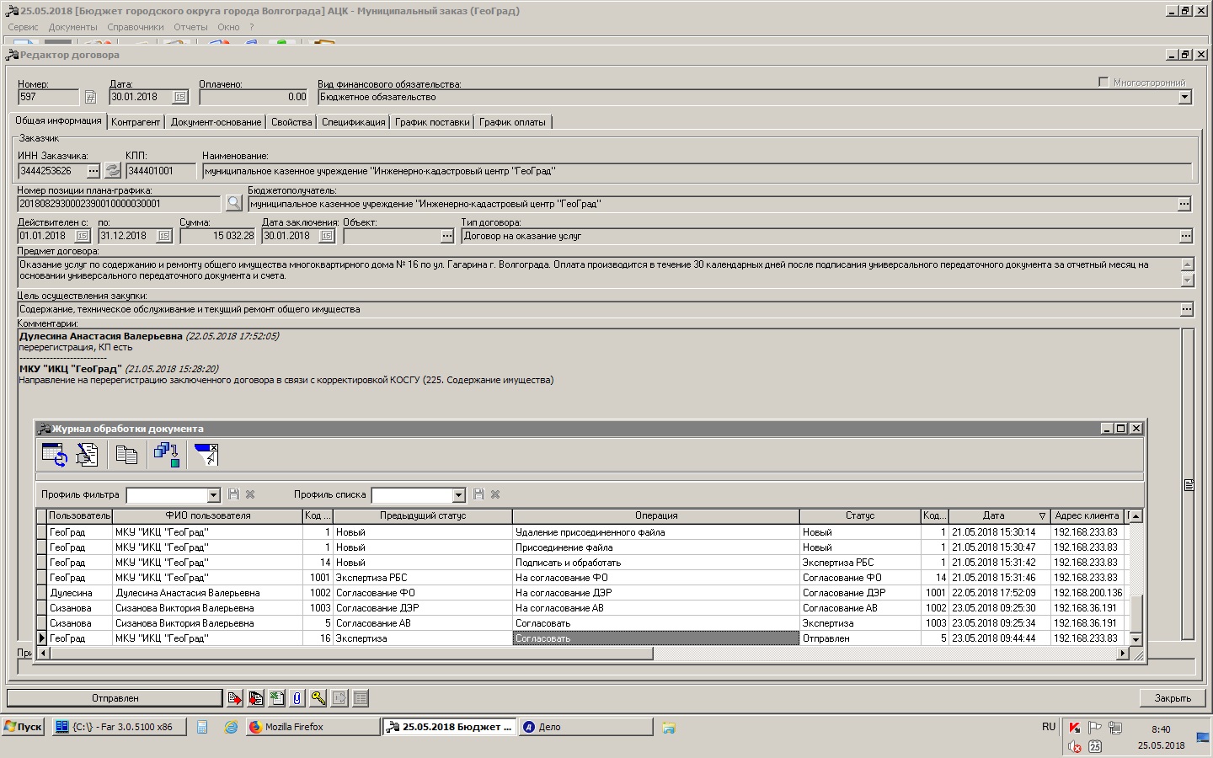Click the magnifier search icon beside plan-schedule number
Screen dimensions: 1213x758
point(233,203)
